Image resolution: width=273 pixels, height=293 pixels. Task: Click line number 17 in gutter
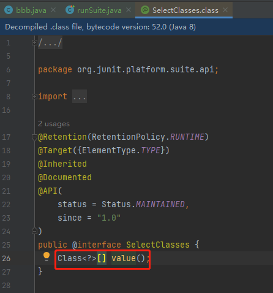pos(6,137)
